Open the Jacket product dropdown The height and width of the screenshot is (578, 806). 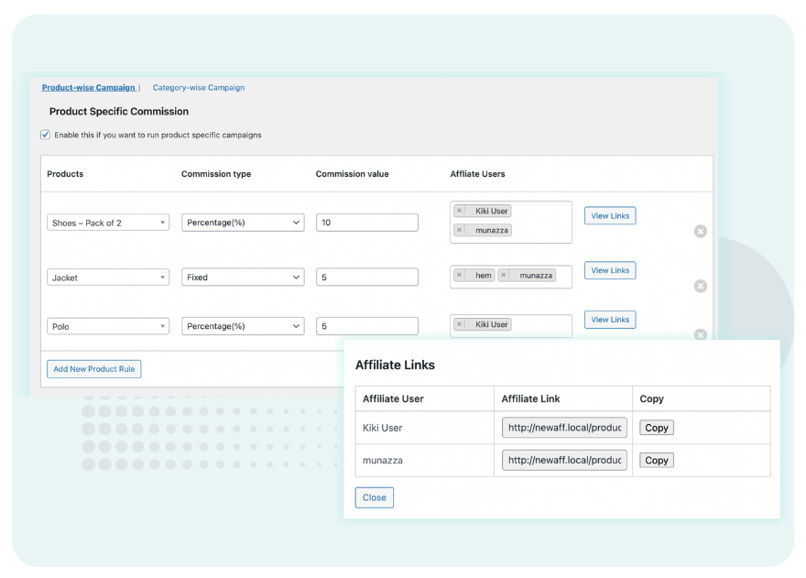tap(108, 277)
